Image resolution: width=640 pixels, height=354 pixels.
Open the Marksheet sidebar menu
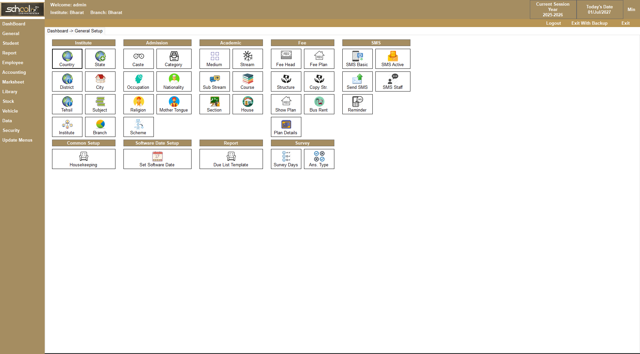[13, 82]
